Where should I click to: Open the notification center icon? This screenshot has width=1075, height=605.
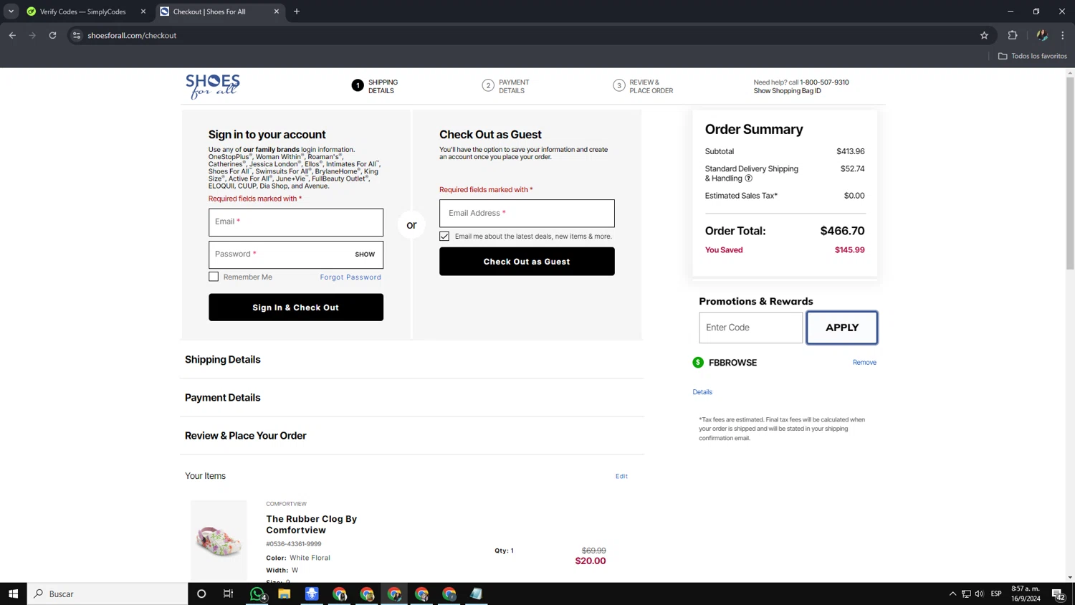(1058, 594)
